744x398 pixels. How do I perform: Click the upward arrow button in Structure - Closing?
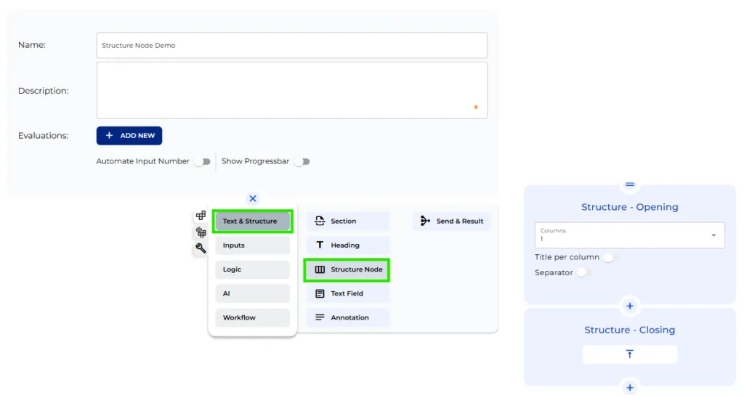[630, 354]
